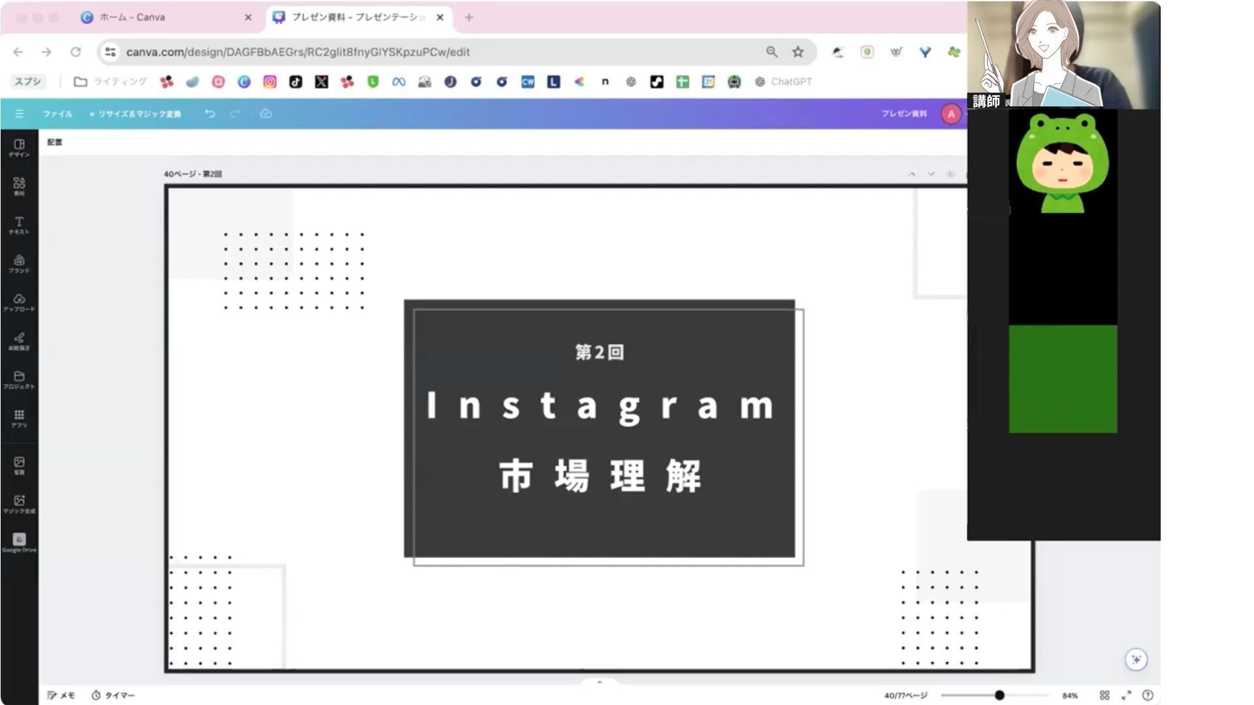Click the 40ページ - 第2回 page title

coord(193,174)
